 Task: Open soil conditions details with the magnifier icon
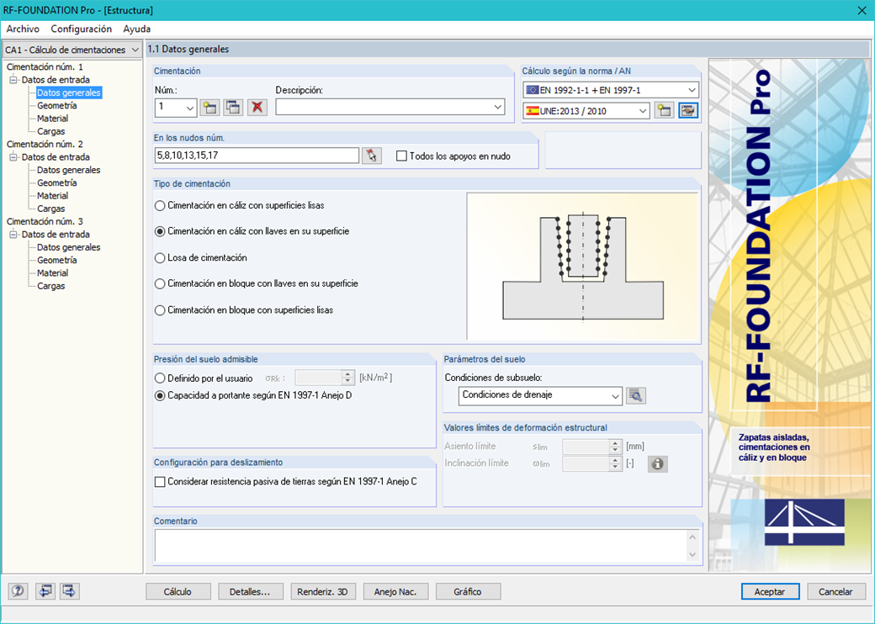[x=636, y=395]
